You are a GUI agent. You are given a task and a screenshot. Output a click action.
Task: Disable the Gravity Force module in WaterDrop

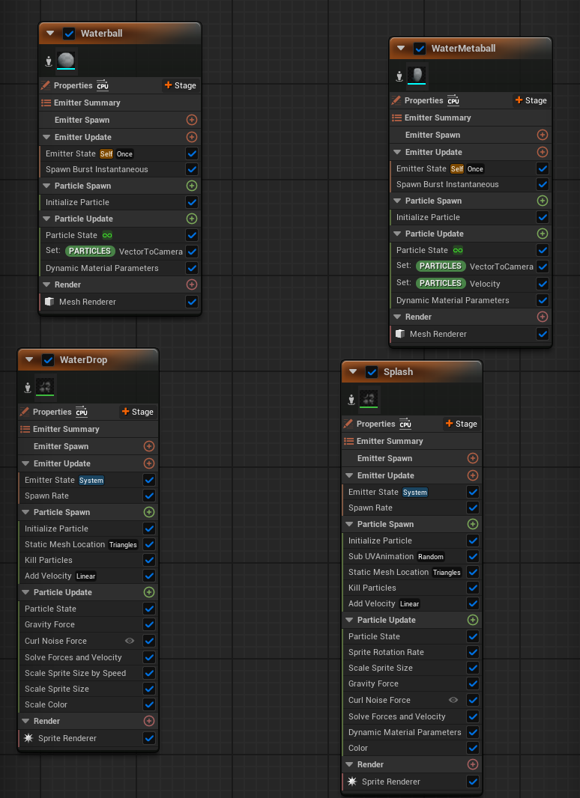tap(149, 624)
